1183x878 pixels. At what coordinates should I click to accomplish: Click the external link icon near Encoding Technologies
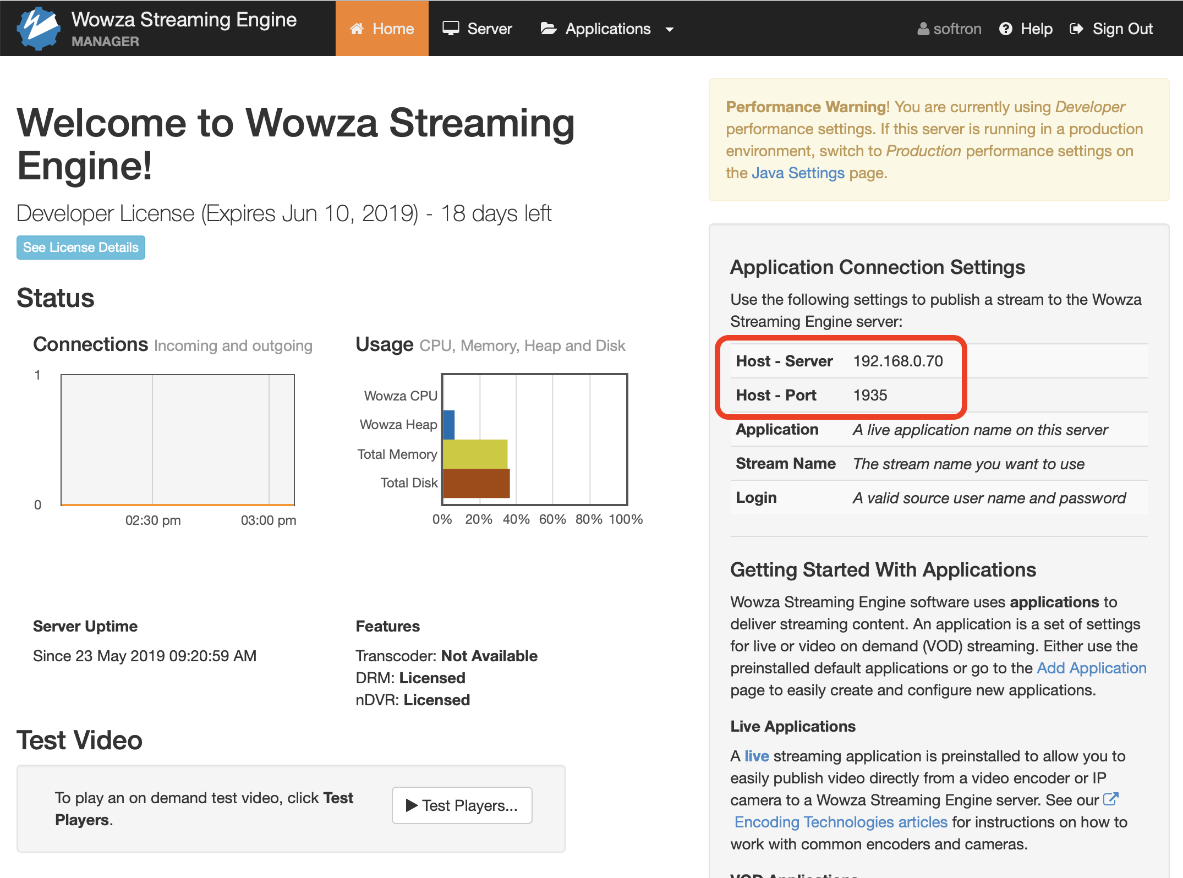point(1111,799)
